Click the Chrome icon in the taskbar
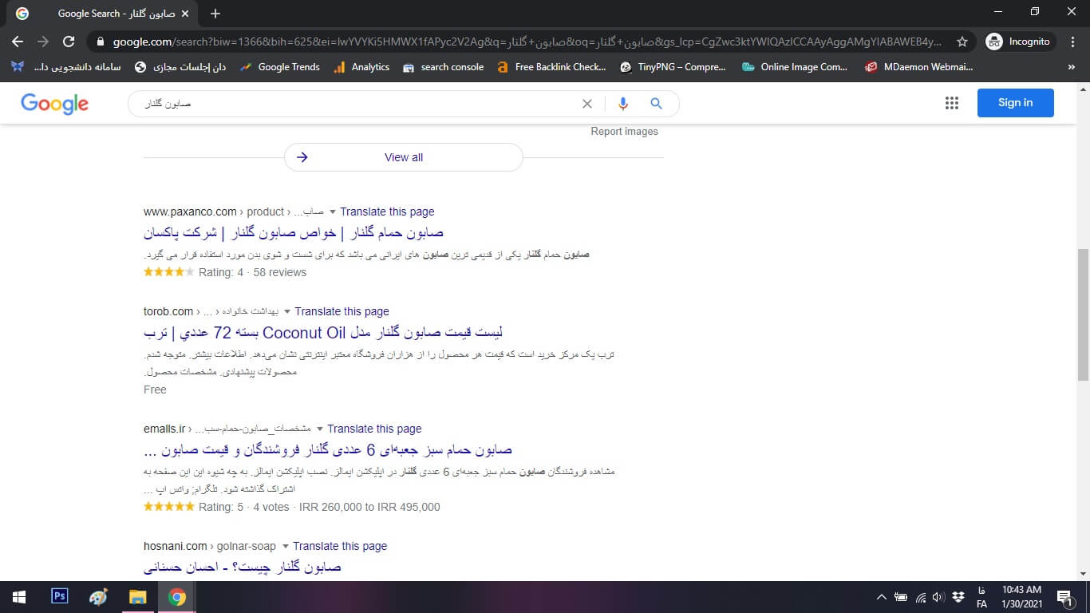 tap(177, 596)
